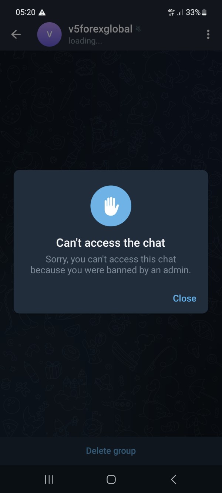
Task: Tap the loading... subtitle under title
Action: coord(85,41)
